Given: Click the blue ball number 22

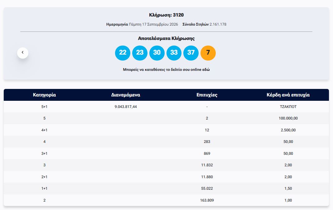Looking at the screenshot, I should 123,53.
